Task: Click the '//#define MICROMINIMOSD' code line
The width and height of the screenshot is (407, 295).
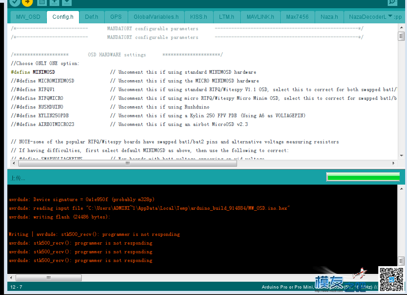Action: (x=135, y=81)
